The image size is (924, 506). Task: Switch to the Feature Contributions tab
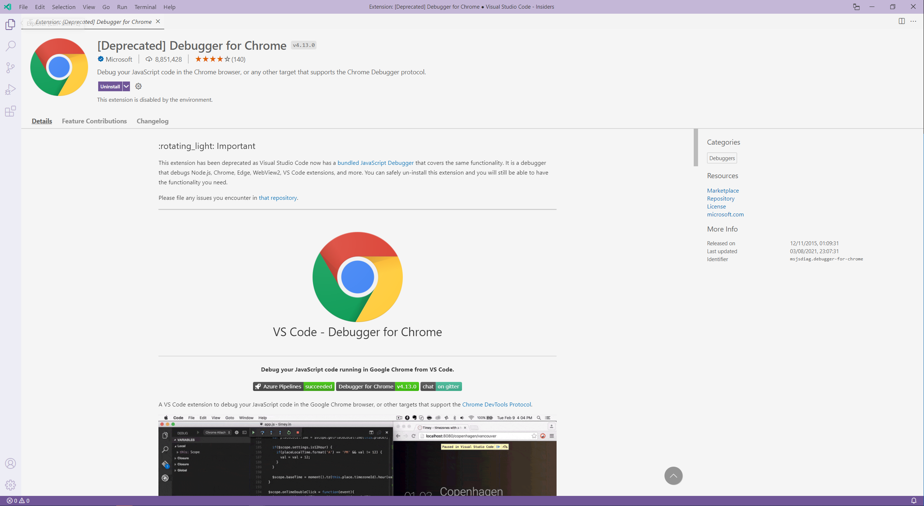pyautogui.click(x=94, y=121)
